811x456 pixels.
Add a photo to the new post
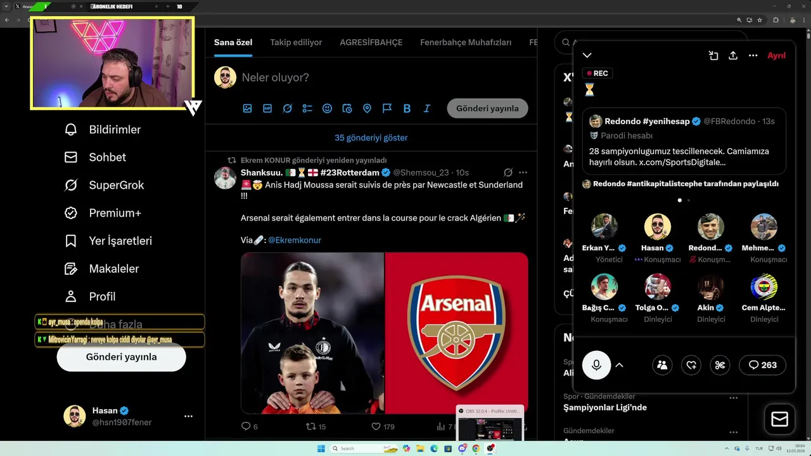247,108
